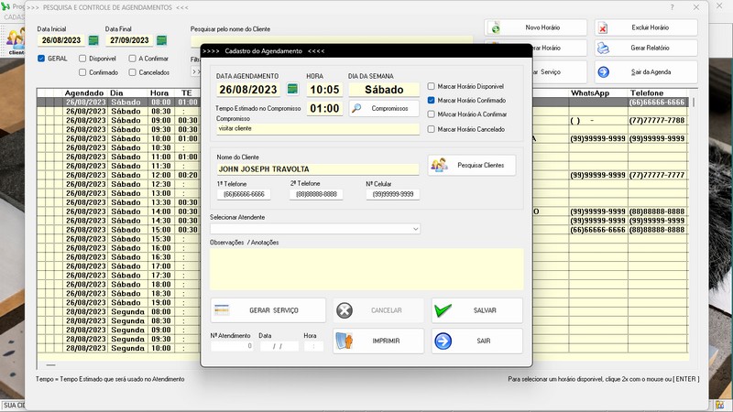Select the 08:30 Sábado row in agenda
The image size is (733, 412).
coord(362,111)
